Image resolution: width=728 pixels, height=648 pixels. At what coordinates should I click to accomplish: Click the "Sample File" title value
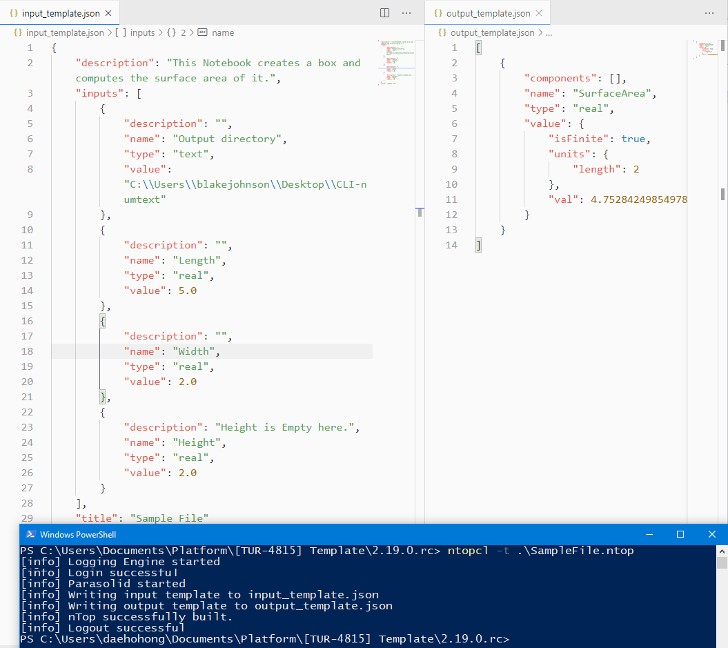[170, 518]
